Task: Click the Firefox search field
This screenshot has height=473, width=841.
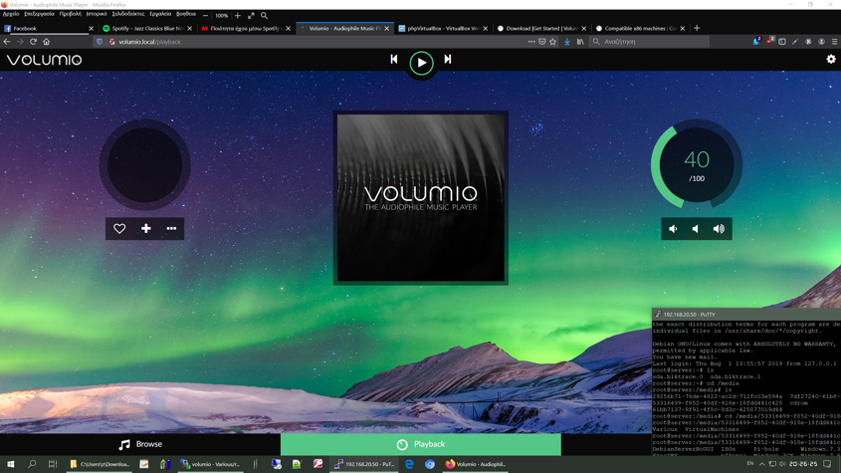Action: (x=651, y=42)
